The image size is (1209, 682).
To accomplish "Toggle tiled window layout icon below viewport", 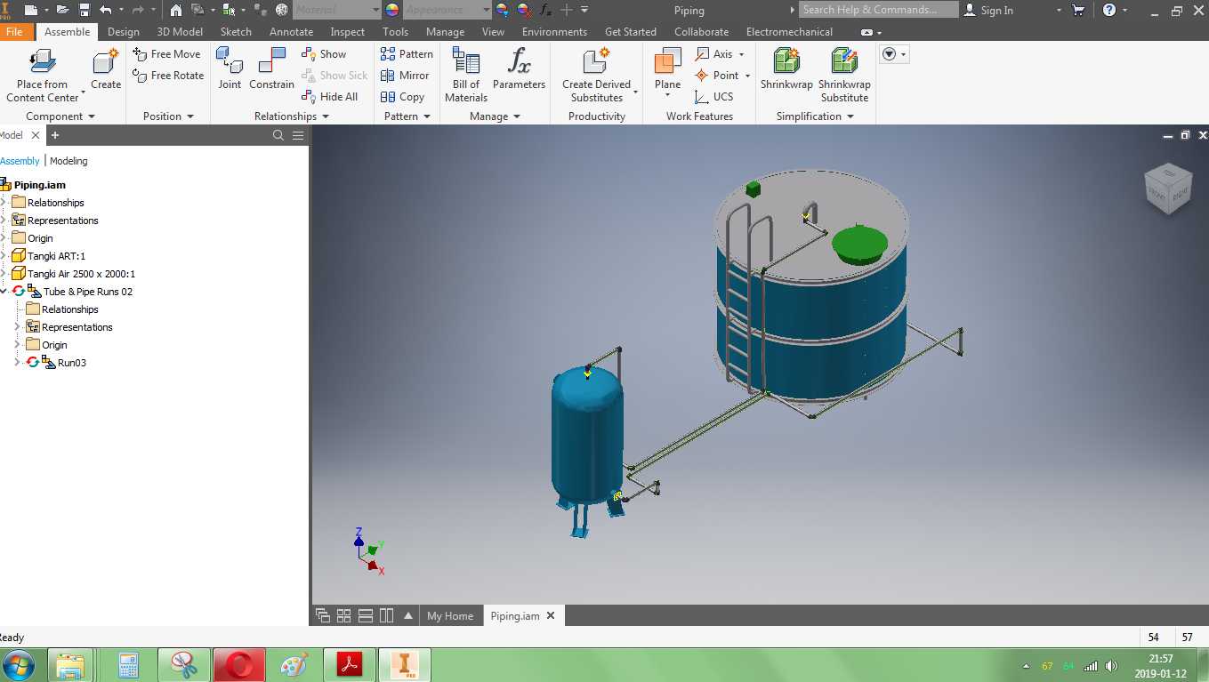I will click(x=344, y=615).
